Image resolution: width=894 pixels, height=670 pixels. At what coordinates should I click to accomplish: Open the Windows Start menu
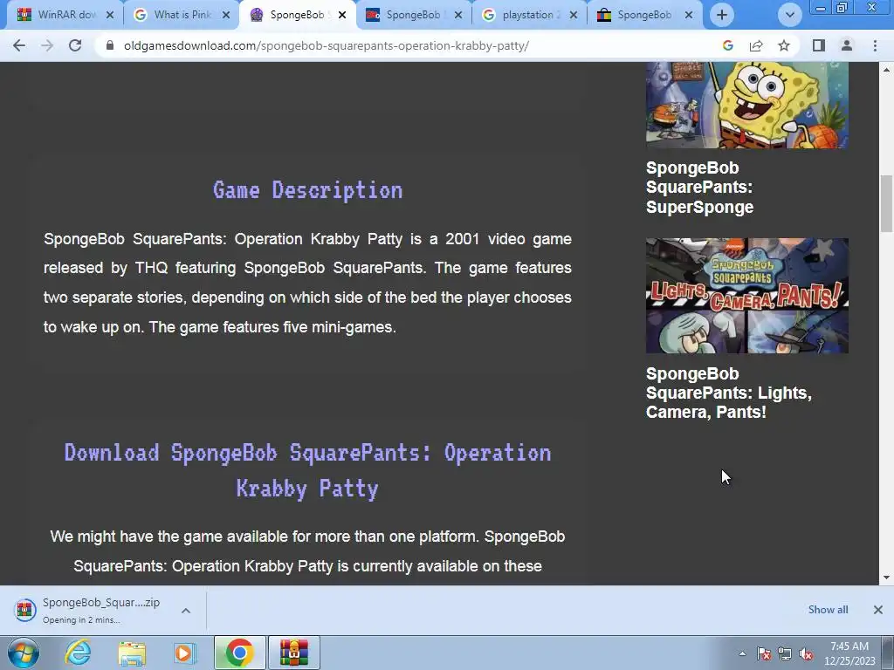click(x=24, y=653)
